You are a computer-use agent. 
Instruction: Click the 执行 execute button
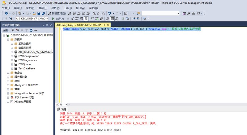tap(58, 19)
